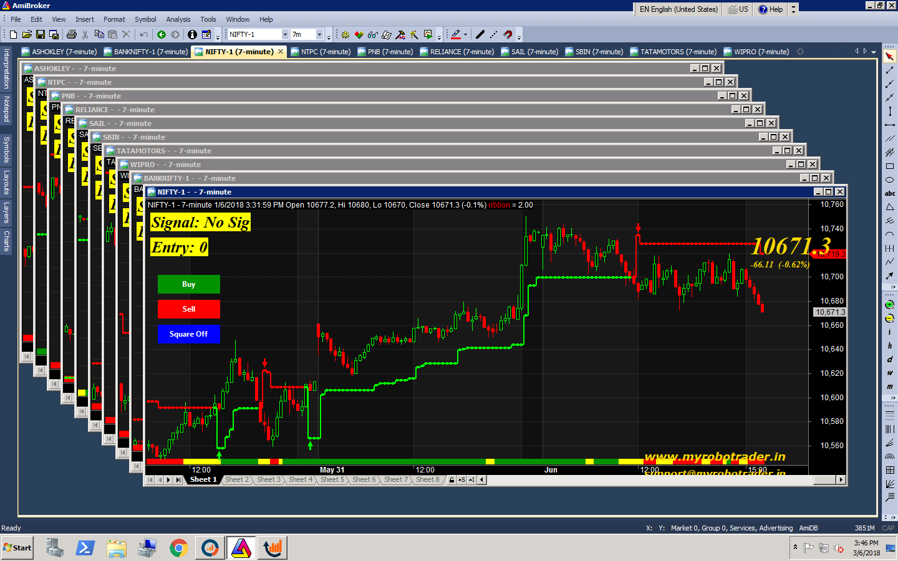Click the blue Square Off button
Image resolution: width=898 pixels, height=561 pixels.
189,334
